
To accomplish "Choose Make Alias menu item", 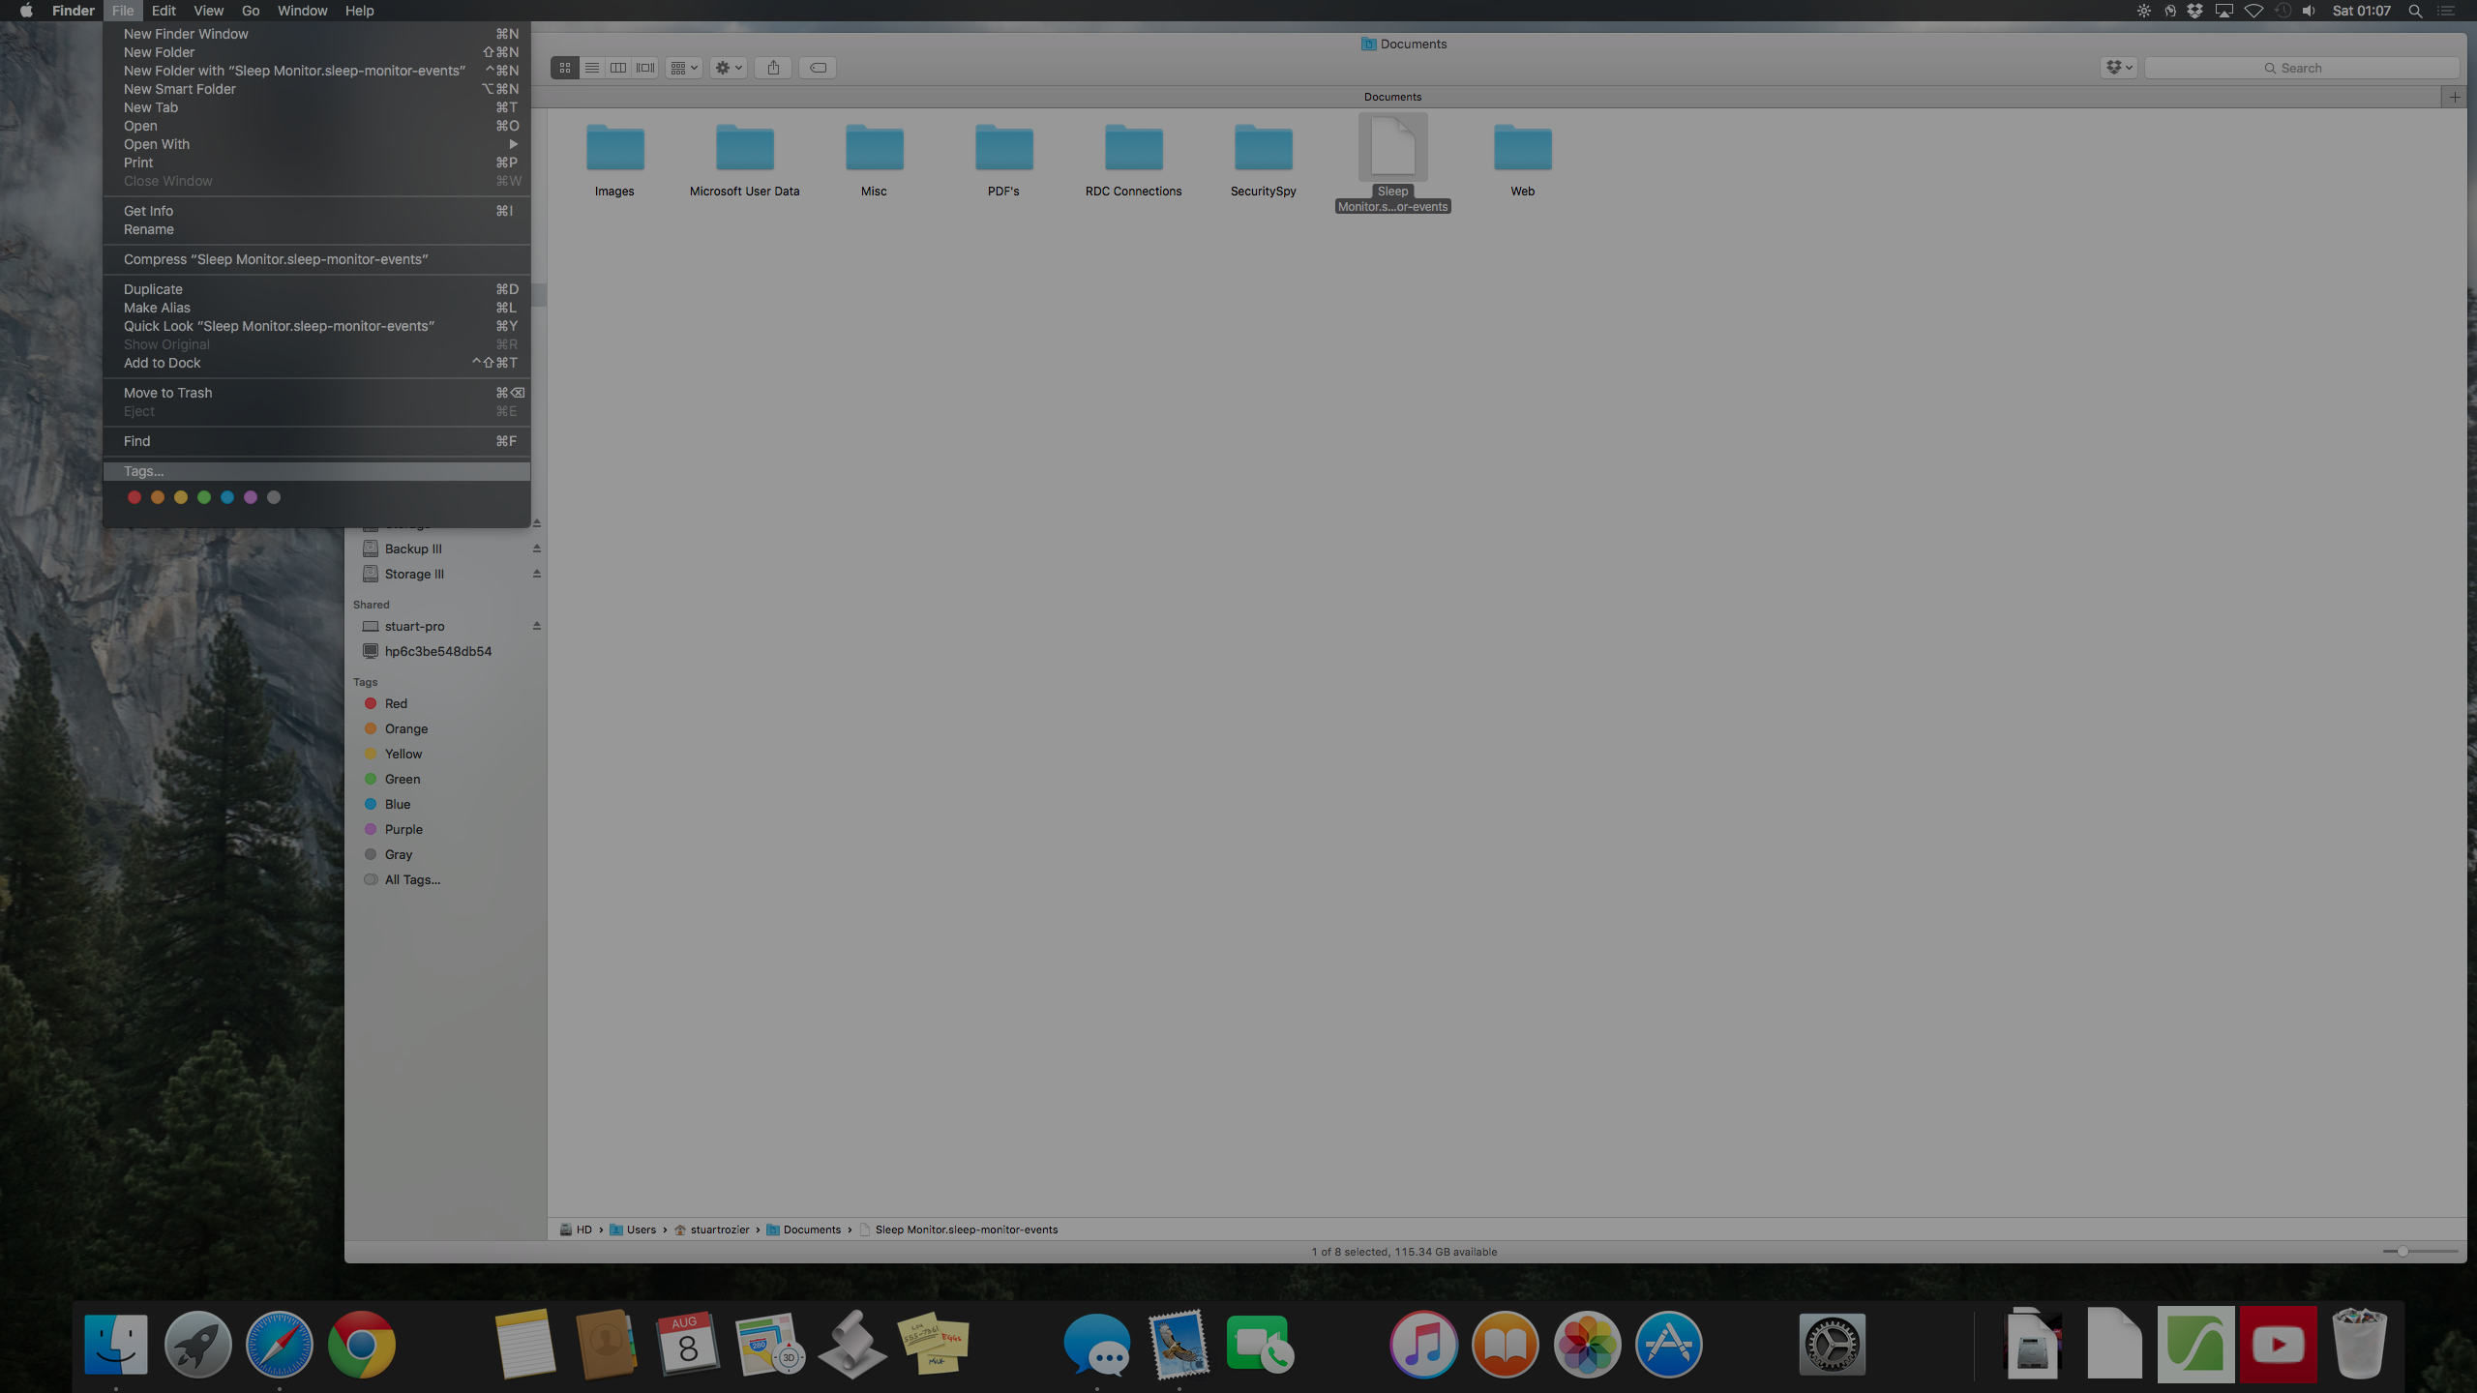I will tap(317, 308).
